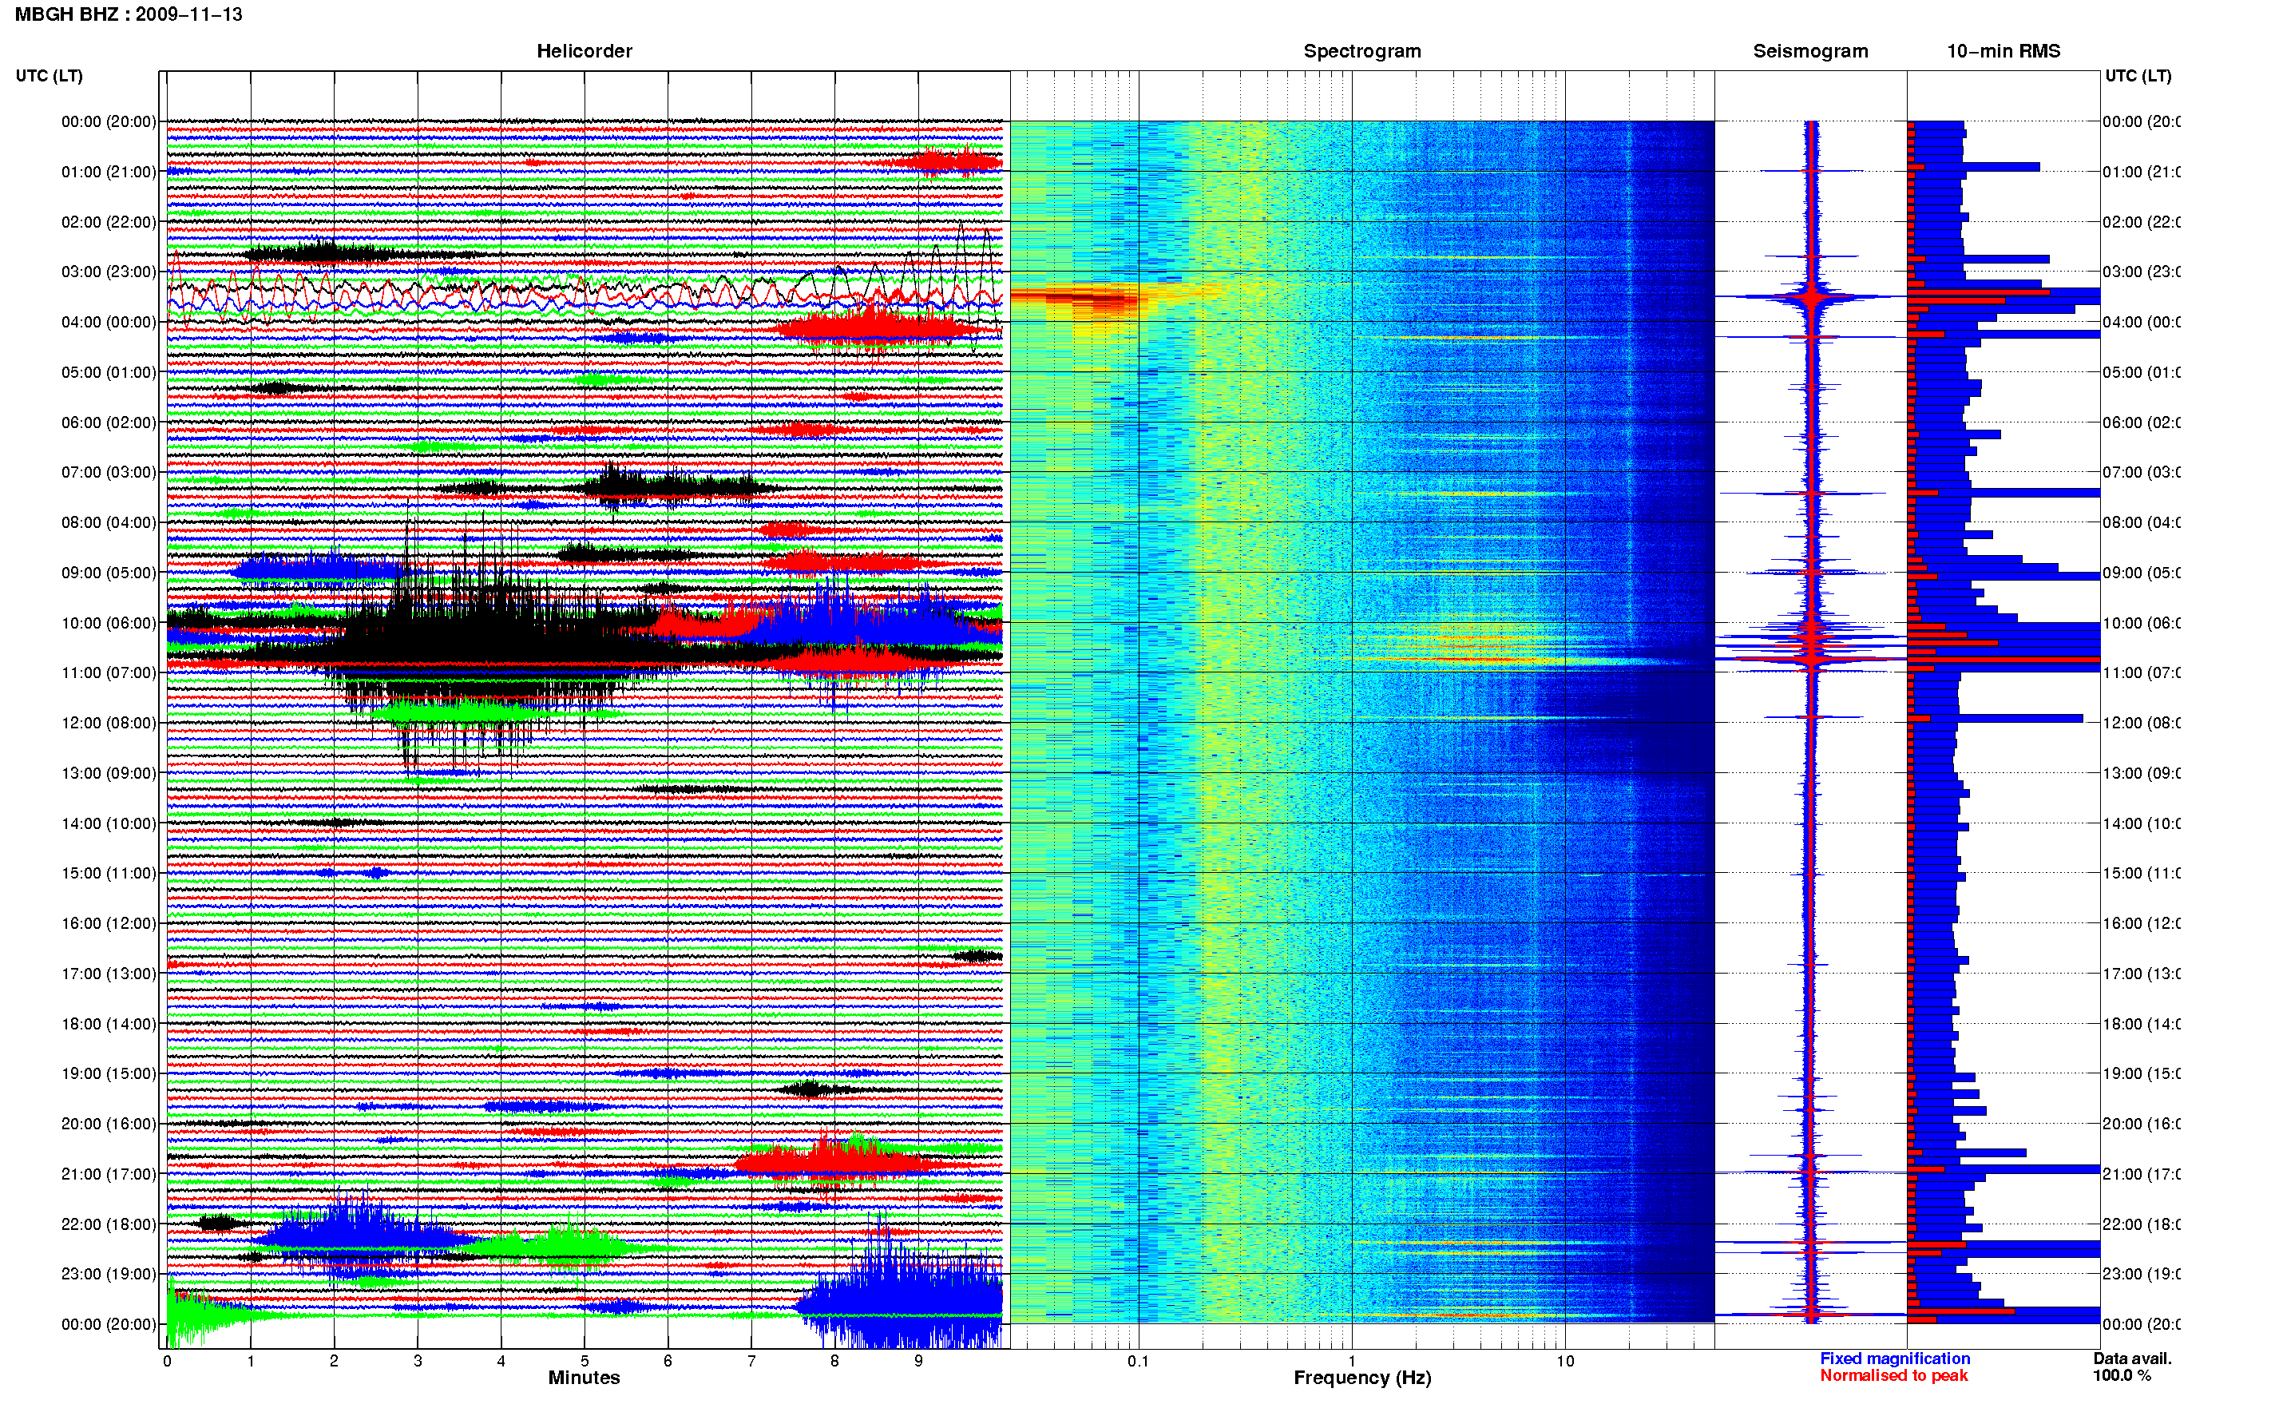
Task: Click the left 02:00 (22:00) time label
Action: tap(109, 222)
